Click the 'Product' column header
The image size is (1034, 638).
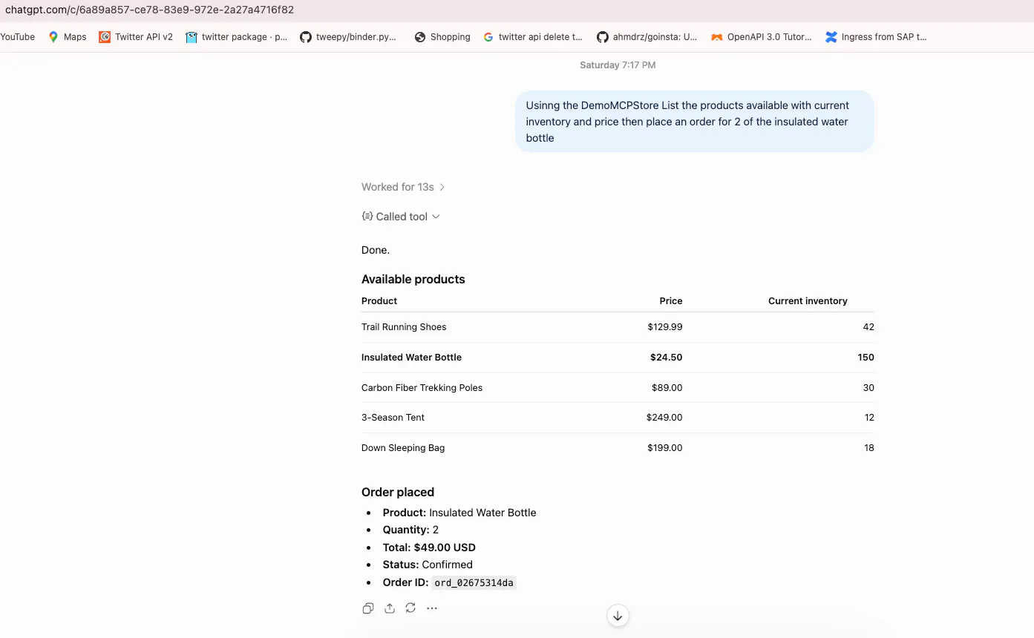click(379, 301)
